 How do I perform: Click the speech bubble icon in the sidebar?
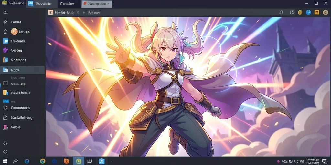(5, 32)
